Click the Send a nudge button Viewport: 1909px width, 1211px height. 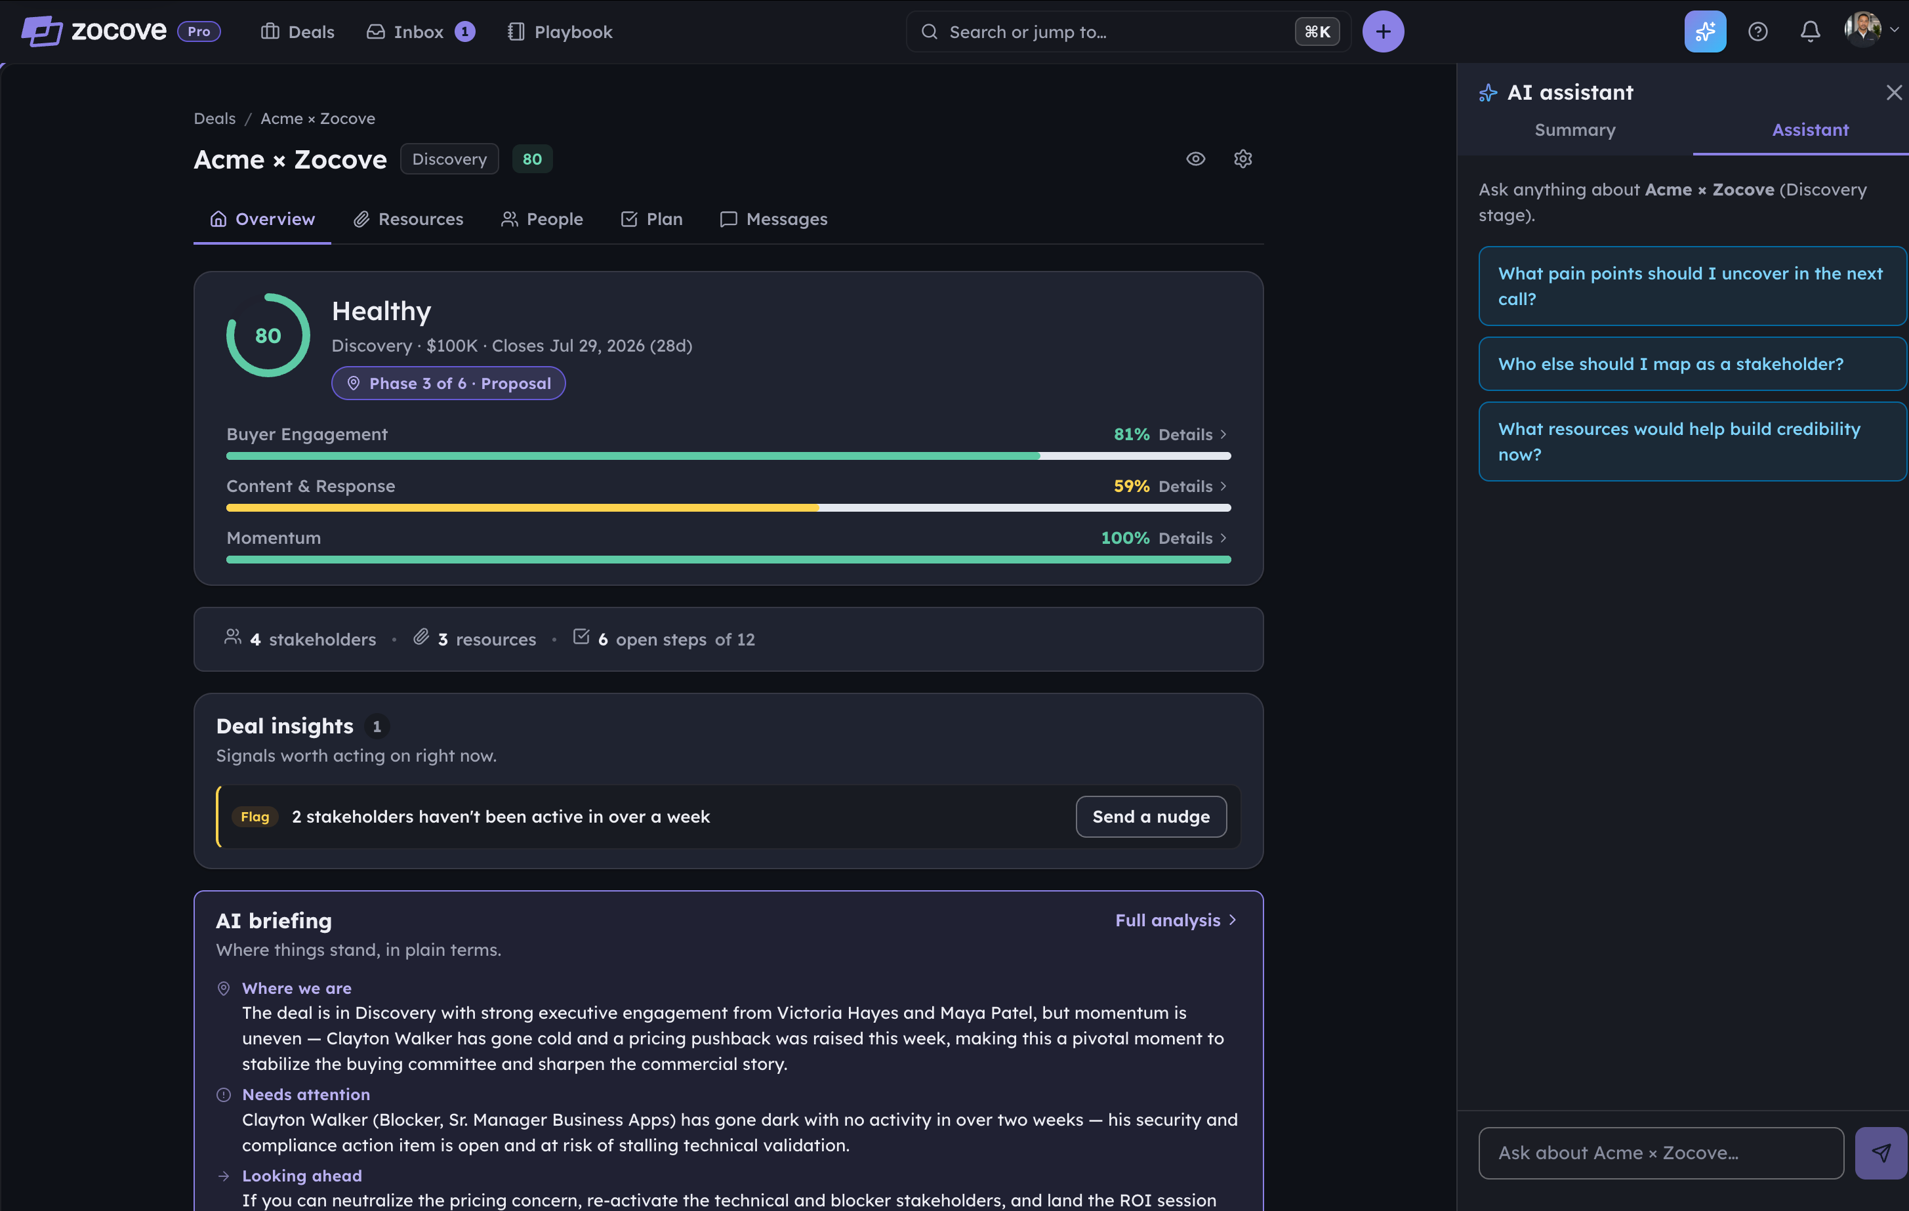coord(1151,817)
